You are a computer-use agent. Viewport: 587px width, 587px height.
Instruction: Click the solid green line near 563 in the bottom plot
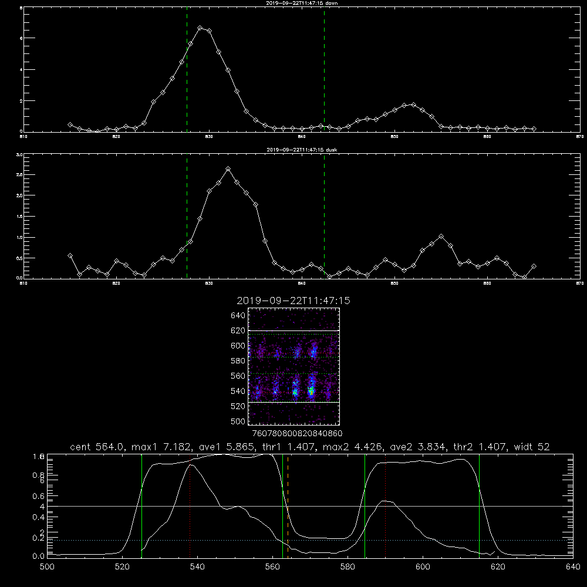coord(283,505)
